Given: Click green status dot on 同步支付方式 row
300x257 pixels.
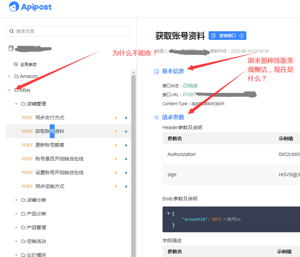Looking at the screenshot, I should click(x=126, y=118).
